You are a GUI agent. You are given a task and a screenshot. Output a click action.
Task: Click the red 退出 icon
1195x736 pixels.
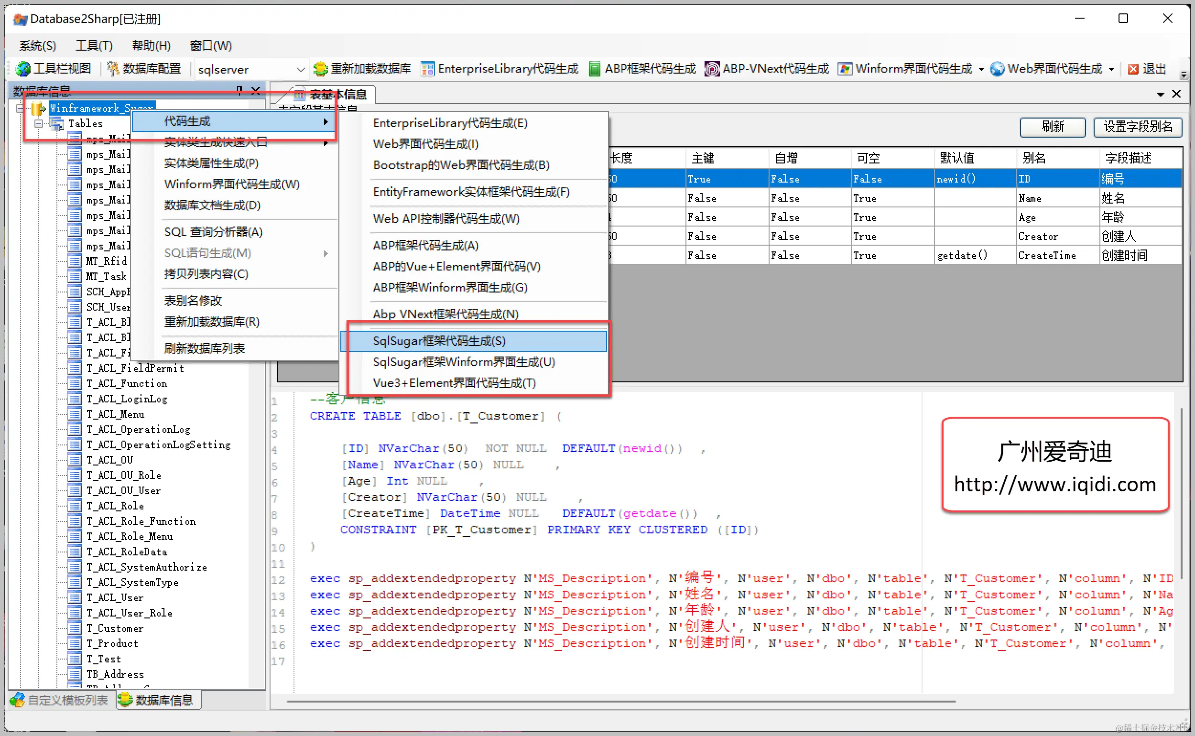click(1133, 69)
